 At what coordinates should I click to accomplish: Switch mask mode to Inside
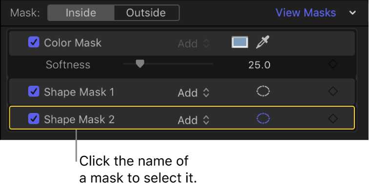coord(81,13)
